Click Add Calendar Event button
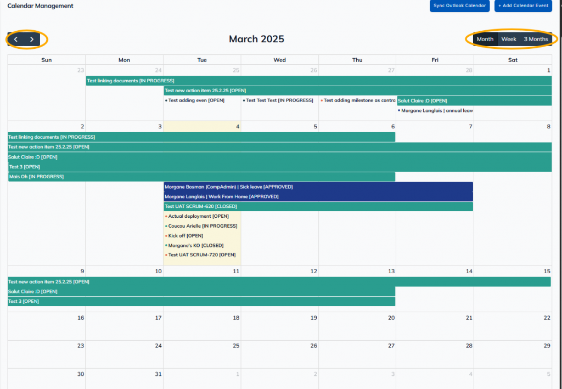 pos(523,6)
